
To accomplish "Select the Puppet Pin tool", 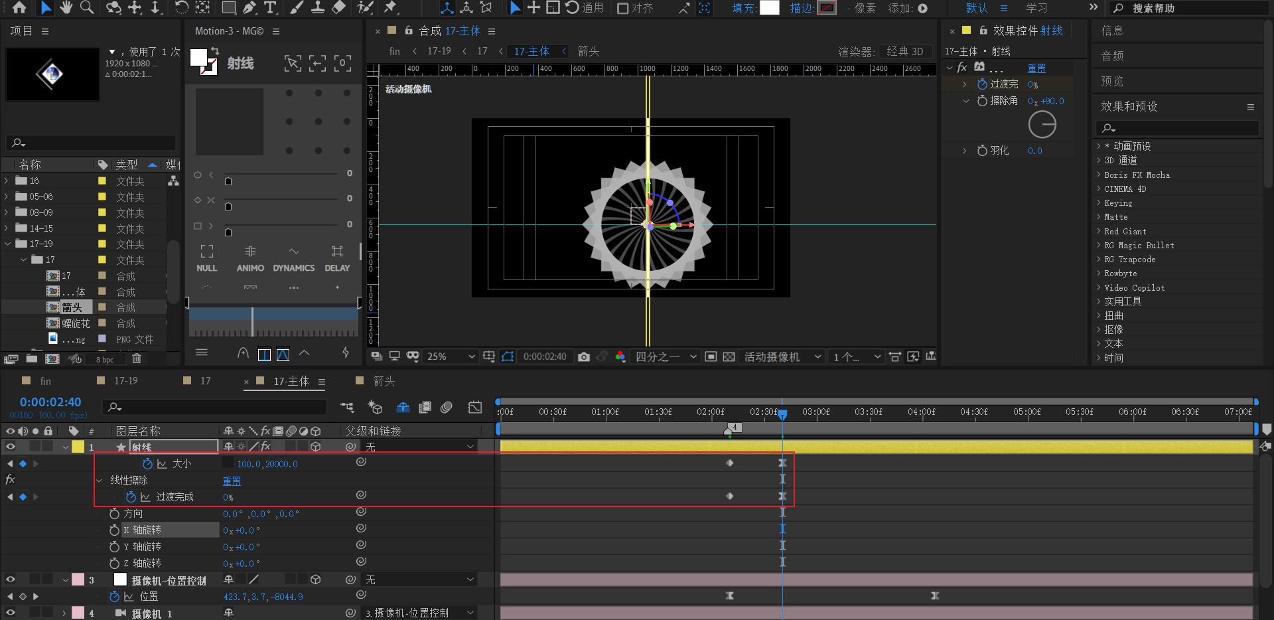I will pos(390,7).
